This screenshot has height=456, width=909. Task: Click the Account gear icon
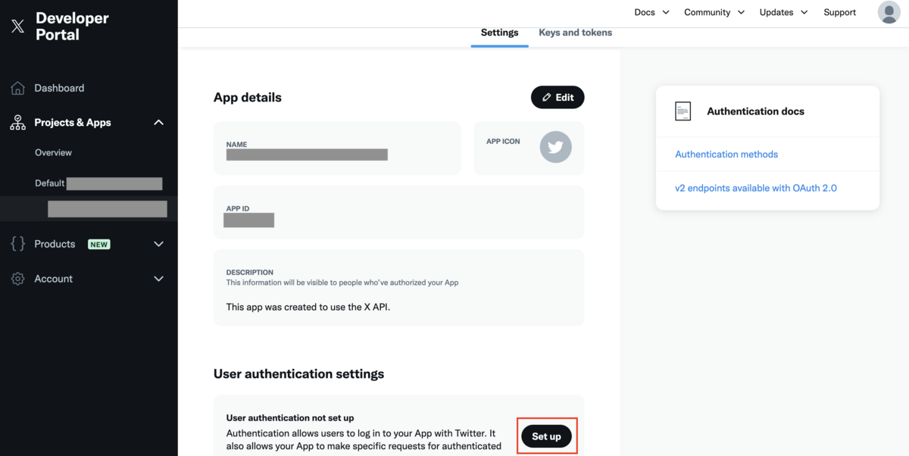[x=18, y=279]
